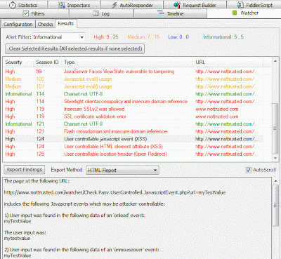Open AutoResponder lightning bolt icon
The width and height of the screenshot is (281, 259).
click(x=115, y=5)
